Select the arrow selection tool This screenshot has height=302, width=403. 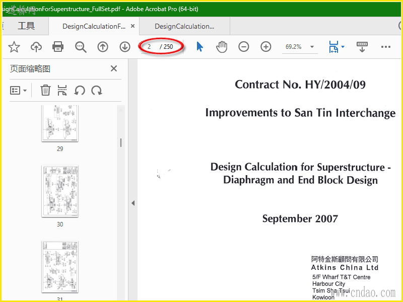coord(199,47)
